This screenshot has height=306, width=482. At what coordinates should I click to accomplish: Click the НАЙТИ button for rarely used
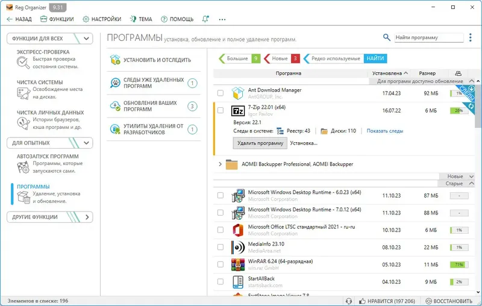coord(375,58)
